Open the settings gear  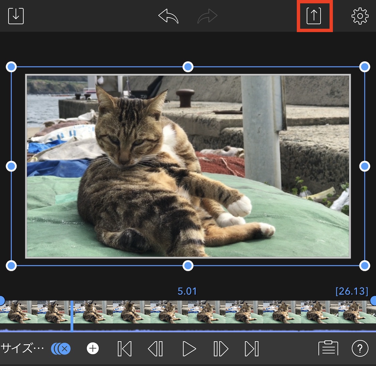point(360,16)
